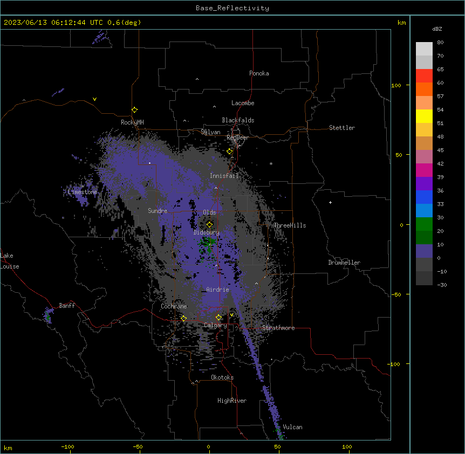Screen dimensions: 465x454
Task: Click the RedDeer city label
Action: [237, 137]
